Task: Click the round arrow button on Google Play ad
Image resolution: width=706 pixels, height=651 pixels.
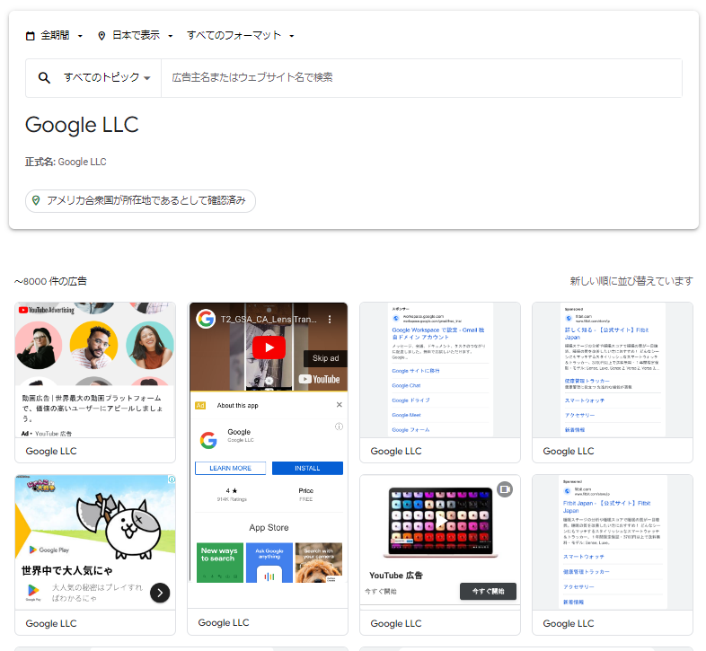Action: click(159, 592)
